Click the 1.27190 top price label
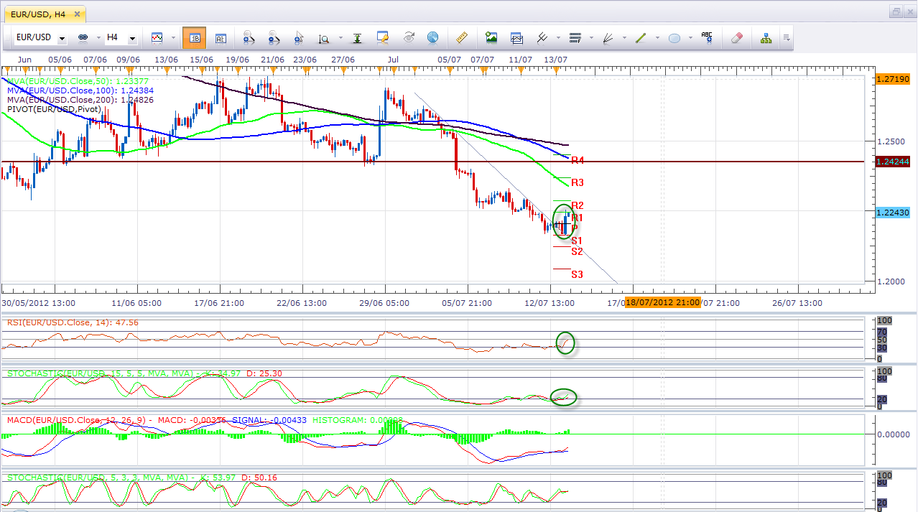Viewport: 918px width, 512px height. pos(894,78)
